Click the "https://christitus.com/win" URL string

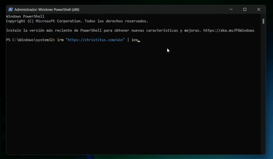pyautogui.click(x=95, y=40)
